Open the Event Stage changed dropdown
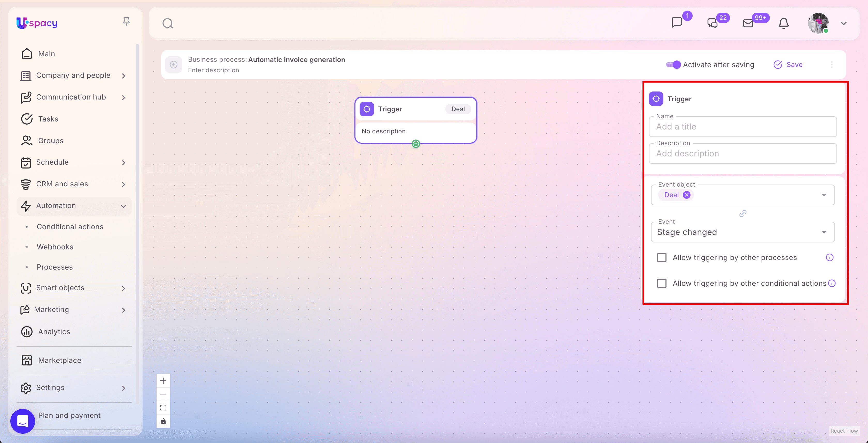The height and width of the screenshot is (443, 868). (743, 232)
